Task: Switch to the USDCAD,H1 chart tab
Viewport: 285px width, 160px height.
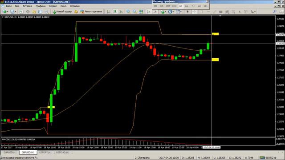Action: (x=63, y=152)
